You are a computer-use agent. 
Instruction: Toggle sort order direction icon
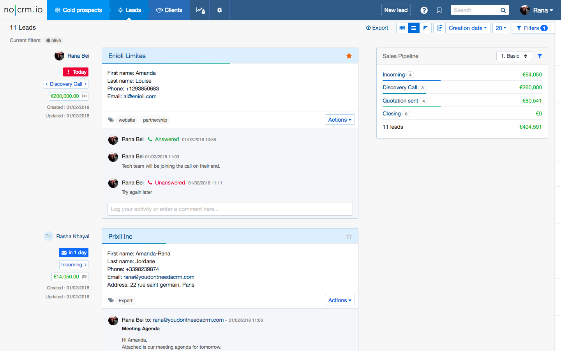point(439,28)
